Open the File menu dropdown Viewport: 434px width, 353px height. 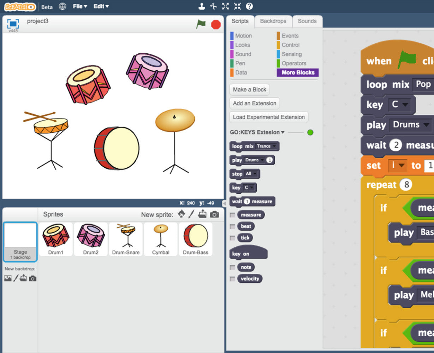pos(80,6)
